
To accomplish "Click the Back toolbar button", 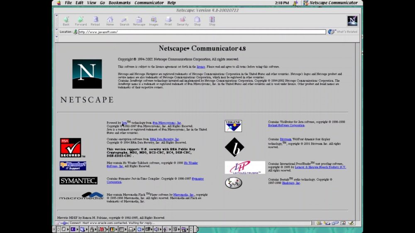I will pos(66,21).
